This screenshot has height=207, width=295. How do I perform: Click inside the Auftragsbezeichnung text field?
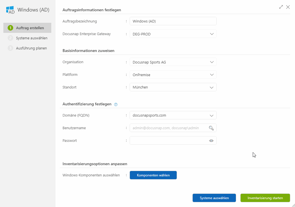tap(173, 21)
